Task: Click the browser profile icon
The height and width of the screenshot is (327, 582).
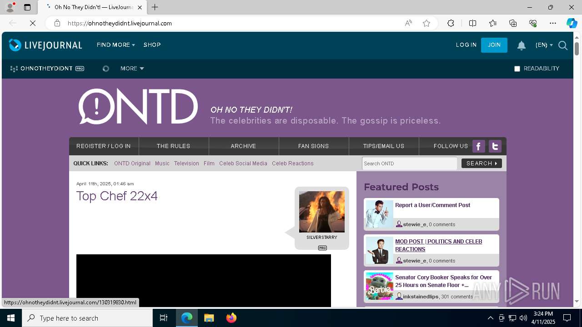Action: [10, 7]
